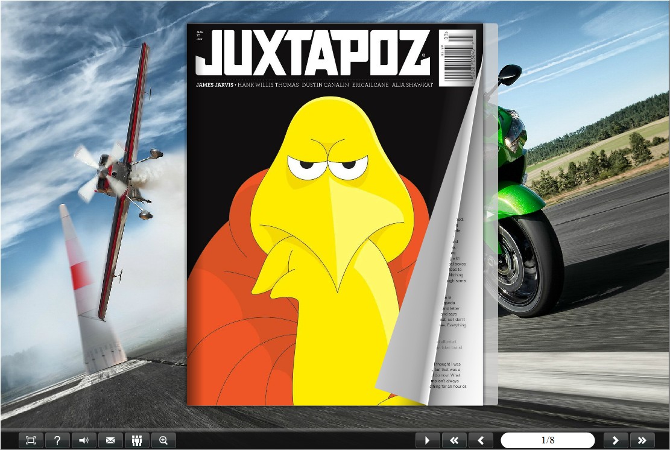
Task: Go to the next page arrow
Action: click(616, 440)
